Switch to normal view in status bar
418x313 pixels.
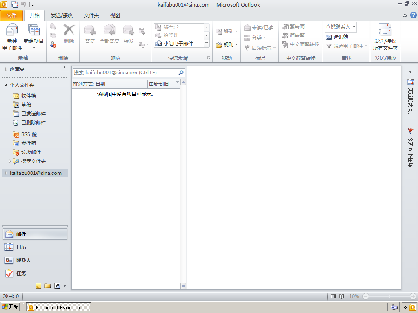tap(333, 296)
